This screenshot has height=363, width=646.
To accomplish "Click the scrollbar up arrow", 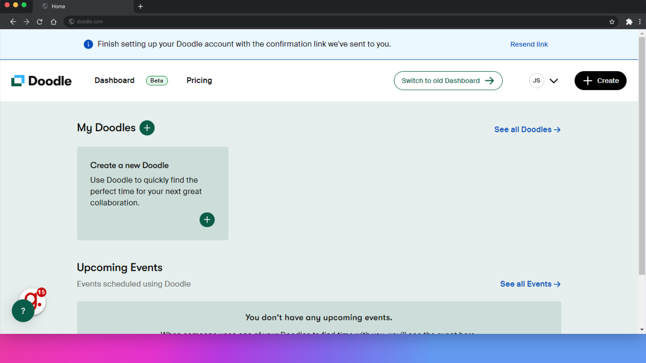I will click(642, 33).
